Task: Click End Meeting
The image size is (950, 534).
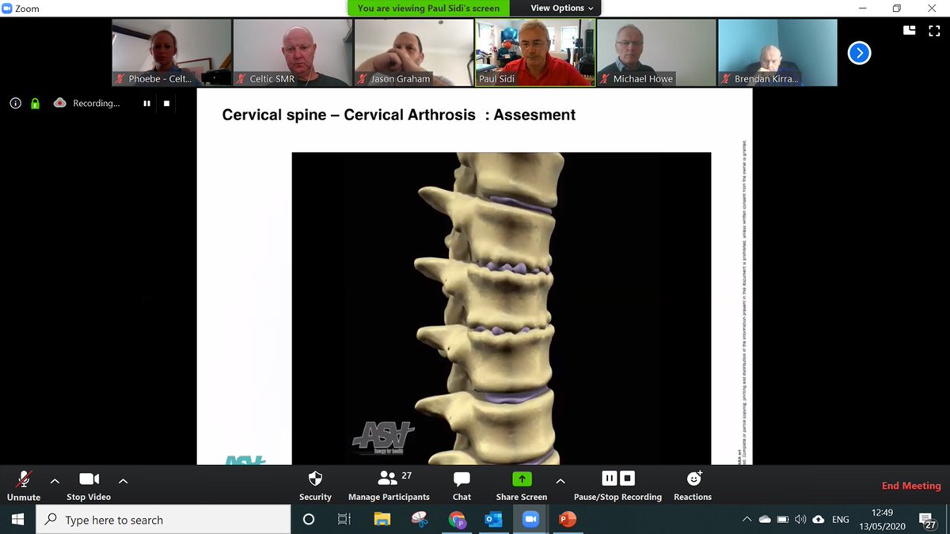Action: click(911, 486)
